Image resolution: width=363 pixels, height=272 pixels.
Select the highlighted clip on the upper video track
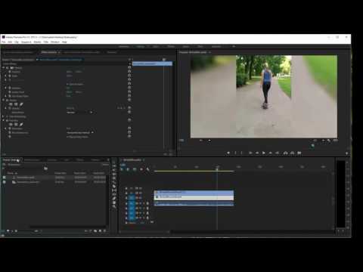tap(194, 193)
